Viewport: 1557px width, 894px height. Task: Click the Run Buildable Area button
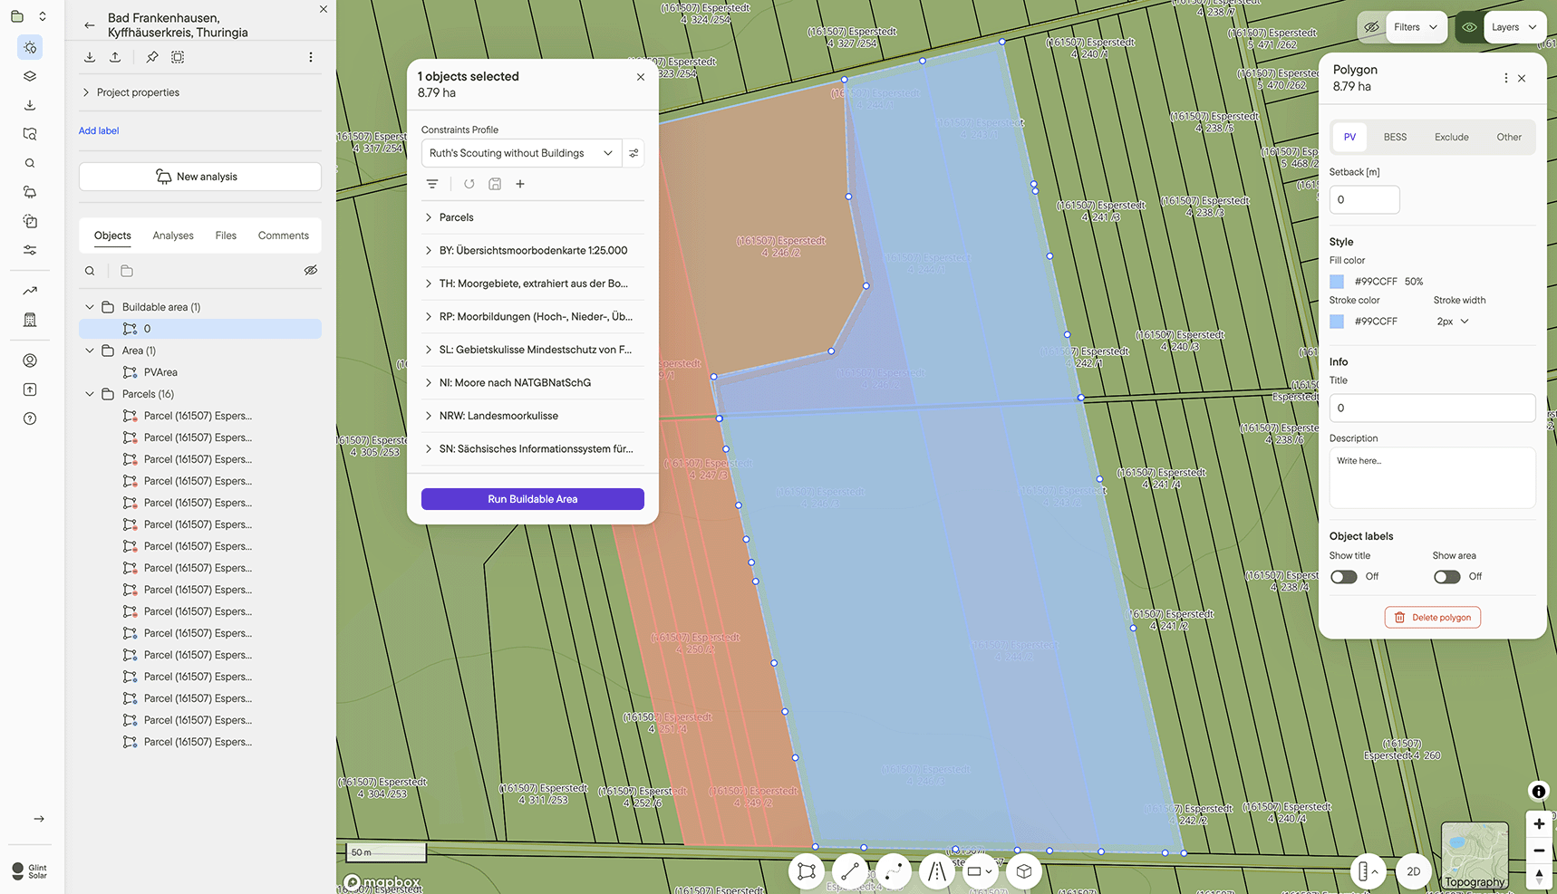(x=532, y=499)
